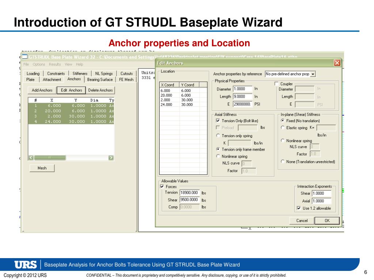The width and height of the screenshot is (374, 280).
Task: Click the physical Diameter input field
Action: pos(243,89)
